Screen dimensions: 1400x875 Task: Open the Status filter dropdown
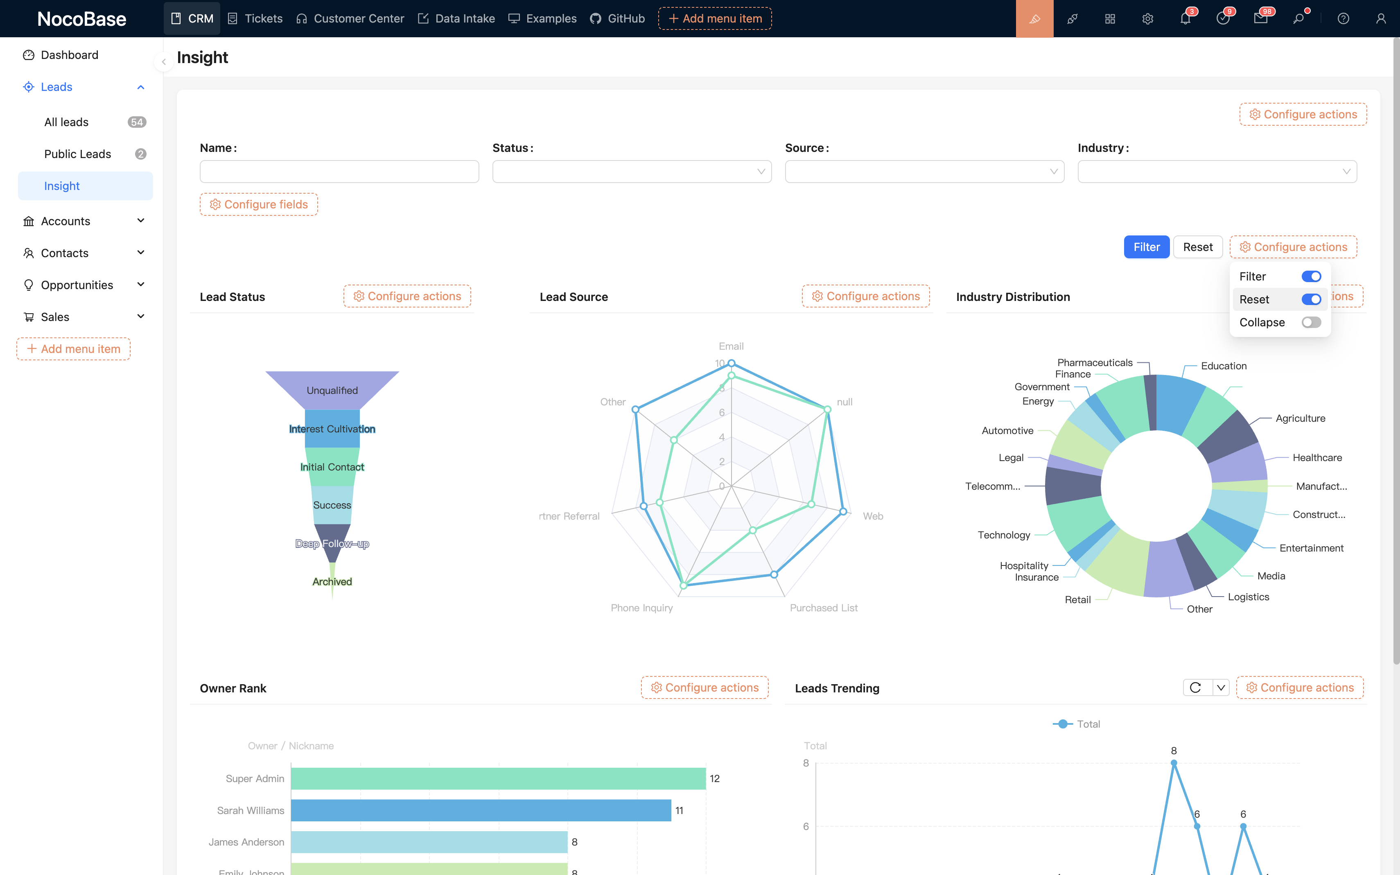pos(632,171)
